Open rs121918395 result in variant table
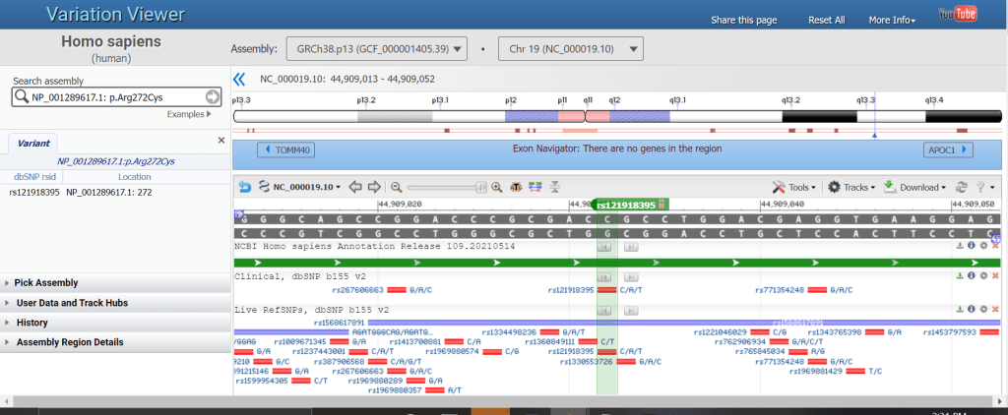Image resolution: width=1008 pixels, height=415 pixels. point(34,192)
